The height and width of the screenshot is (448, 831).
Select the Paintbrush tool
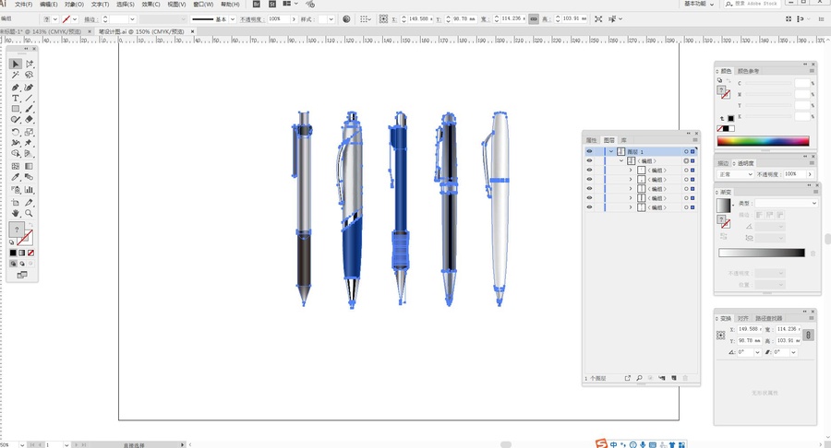(30, 109)
